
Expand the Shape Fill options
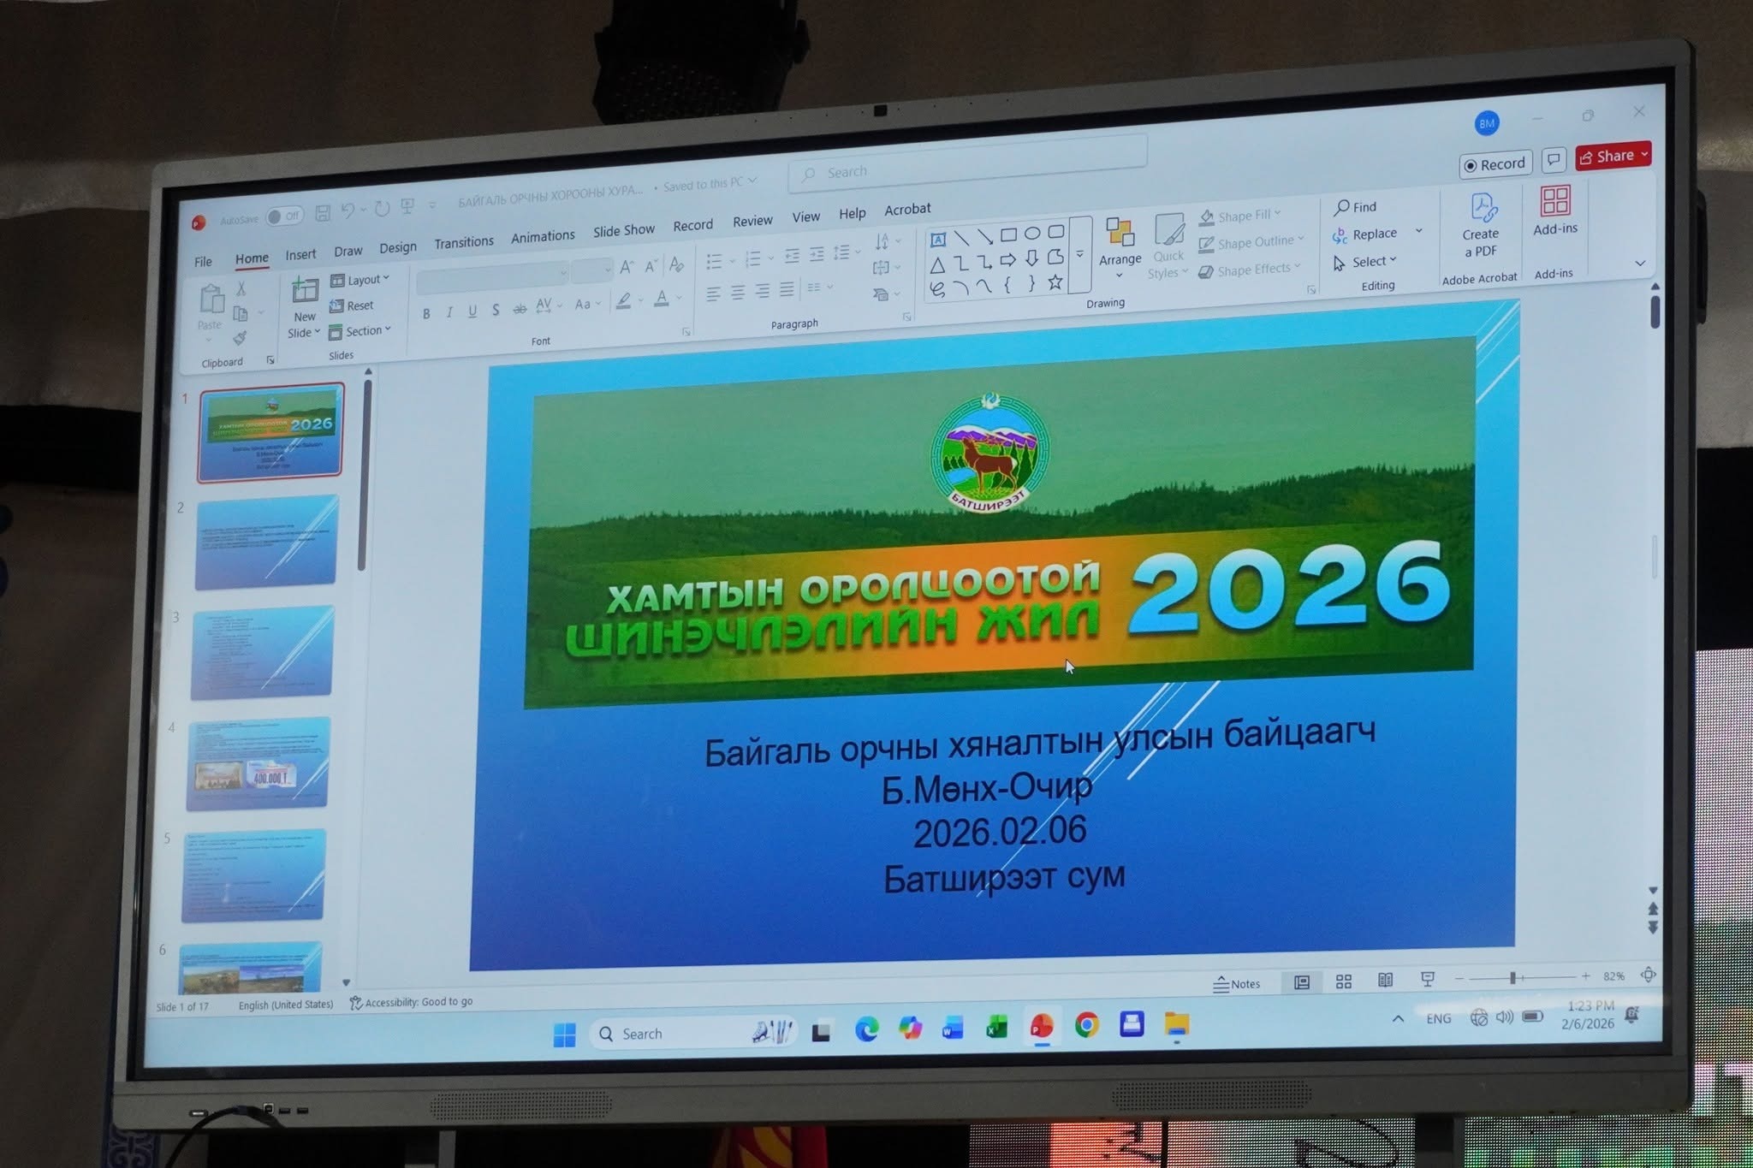pyautogui.click(x=1240, y=216)
